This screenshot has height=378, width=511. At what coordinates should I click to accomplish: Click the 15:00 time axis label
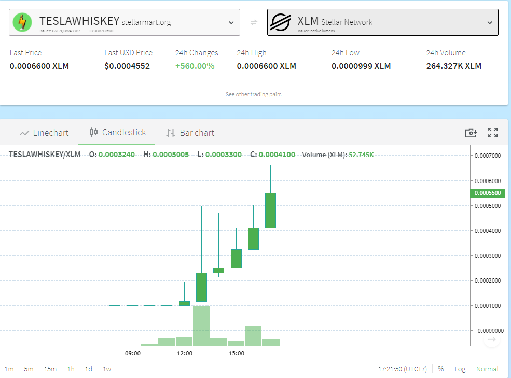pos(237,353)
